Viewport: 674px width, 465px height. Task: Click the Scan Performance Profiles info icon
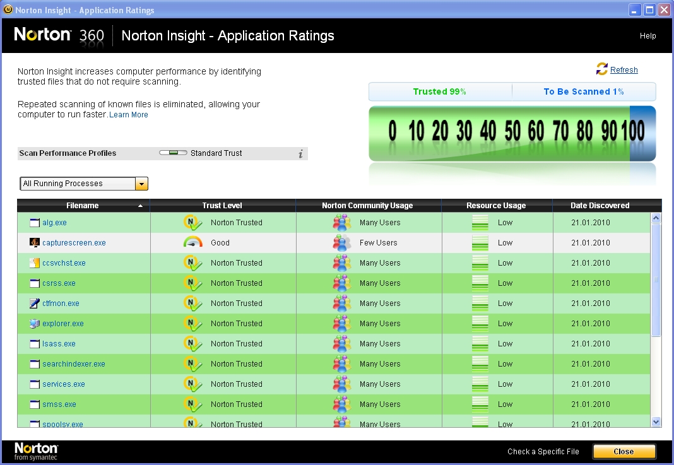coord(300,153)
